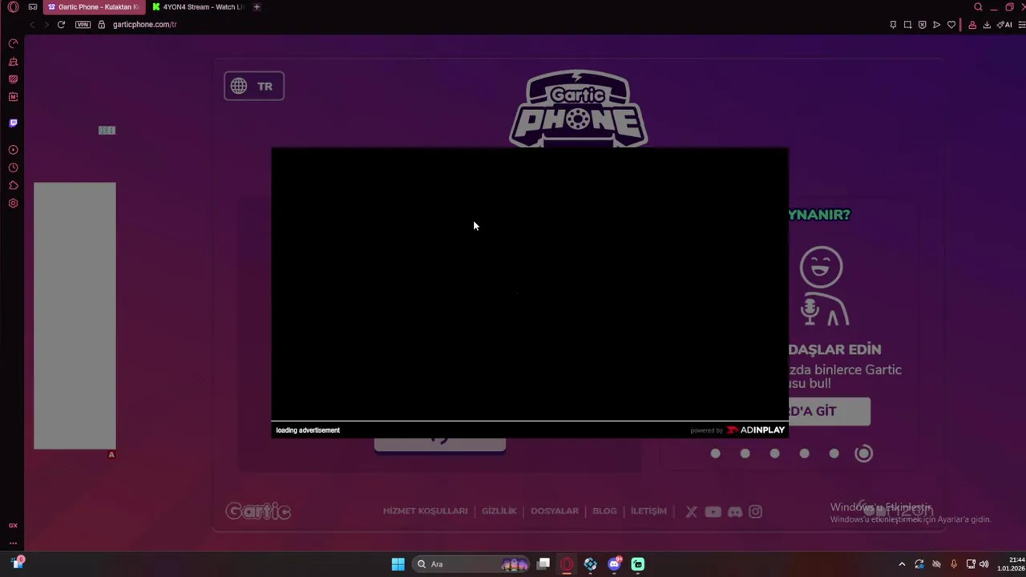1026x577 pixels.
Task: Open the TR language selector
Action: pos(254,87)
